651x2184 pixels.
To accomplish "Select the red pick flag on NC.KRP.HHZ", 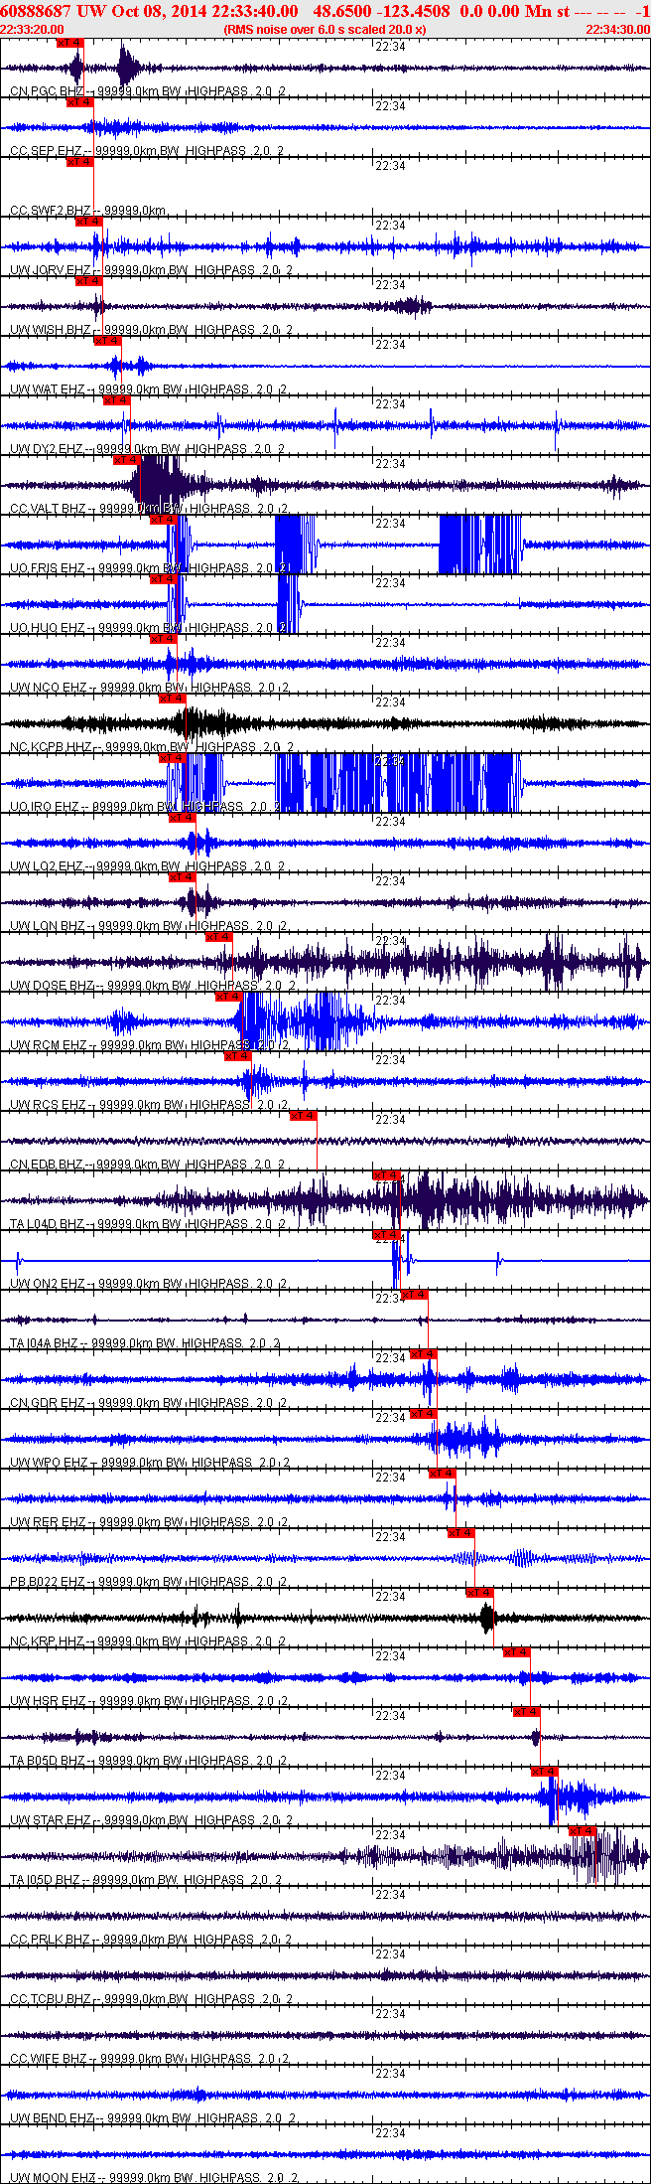I will pyautogui.click(x=479, y=1593).
